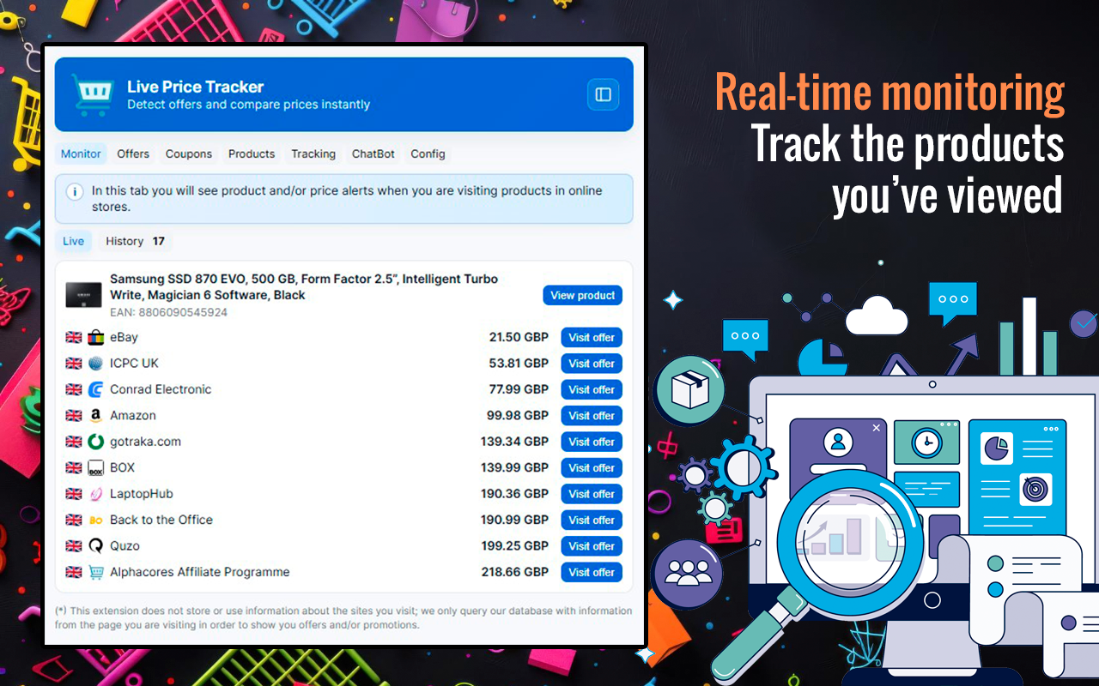Open the Coupons tab
This screenshot has width=1099, height=686.
point(189,153)
